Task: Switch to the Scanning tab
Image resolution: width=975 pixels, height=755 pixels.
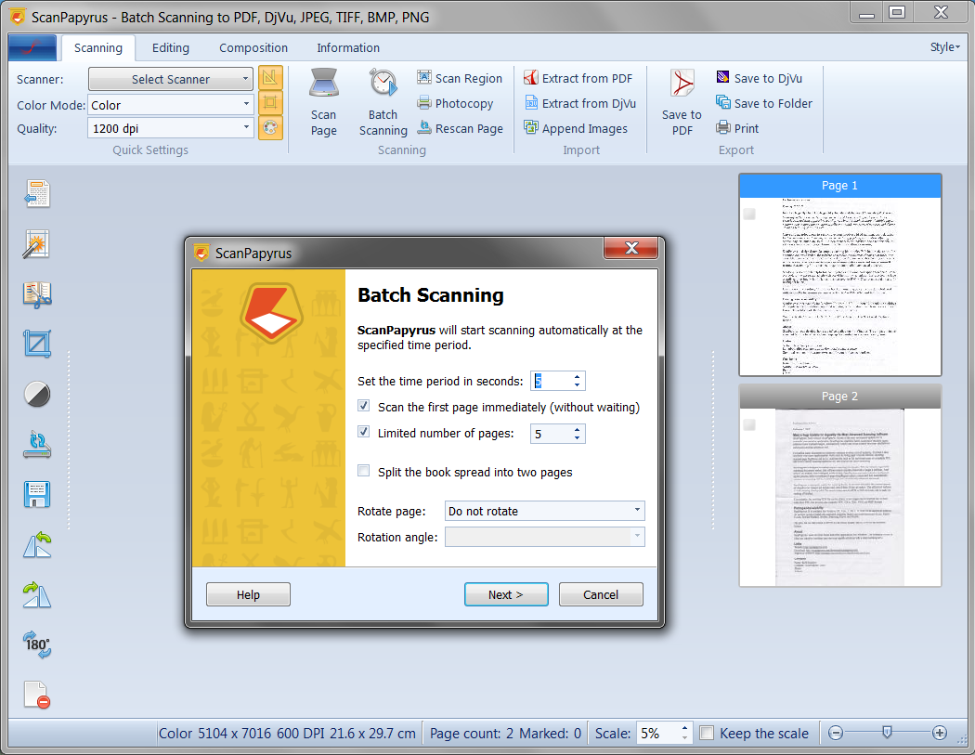Action: coord(98,48)
